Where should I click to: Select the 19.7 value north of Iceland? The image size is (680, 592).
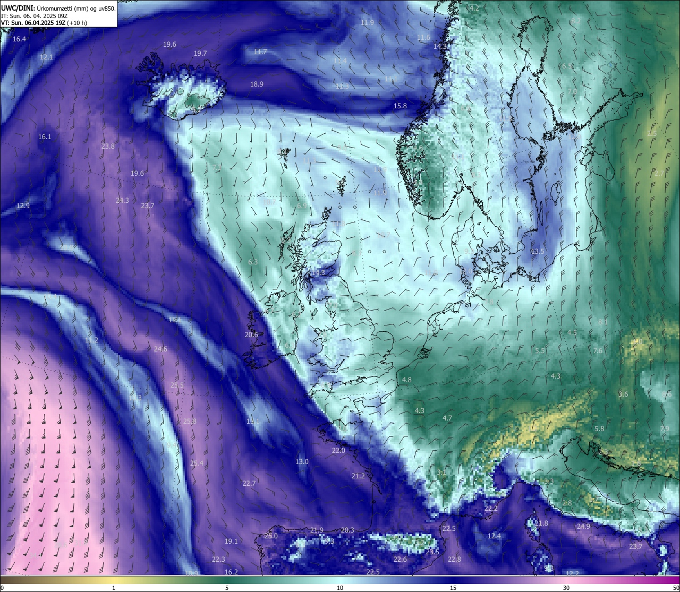point(200,54)
